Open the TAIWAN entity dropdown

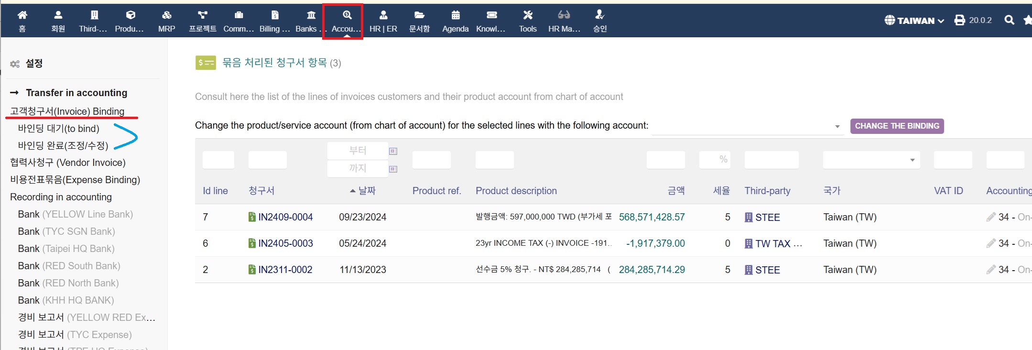(x=914, y=21)
